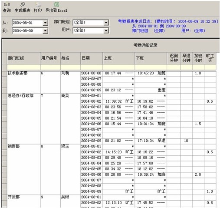Click check-in time 11:39:32 旷工
Screen dimensions: 220x208
click(118, 101)
